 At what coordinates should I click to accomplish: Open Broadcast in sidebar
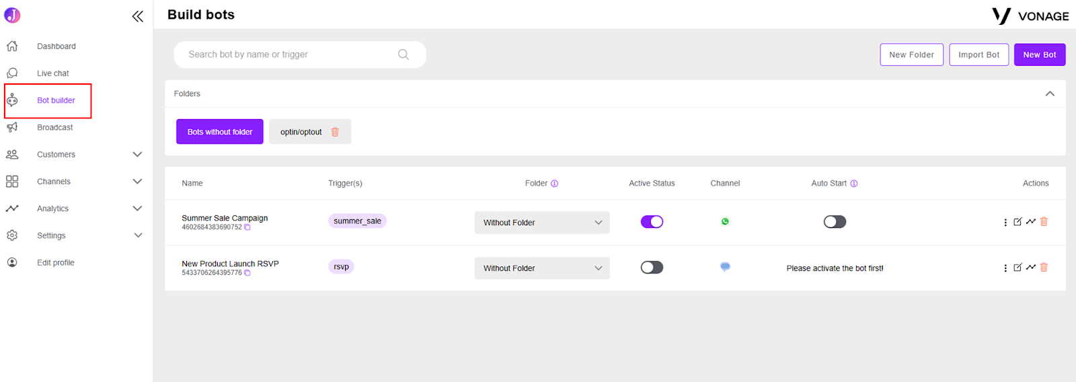55,127
